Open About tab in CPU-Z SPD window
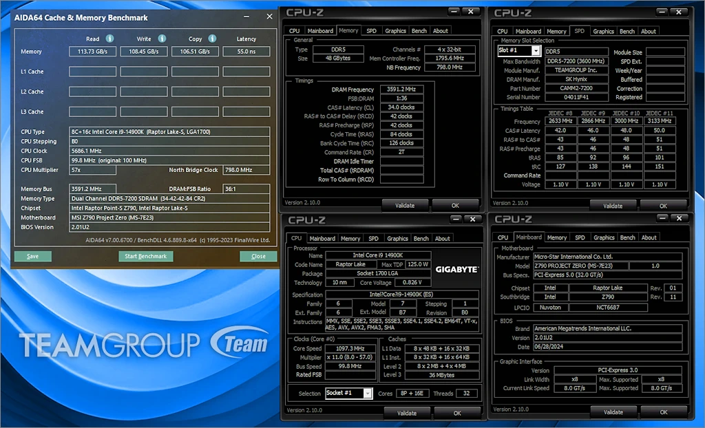705x428 pixels. point(649,32)
